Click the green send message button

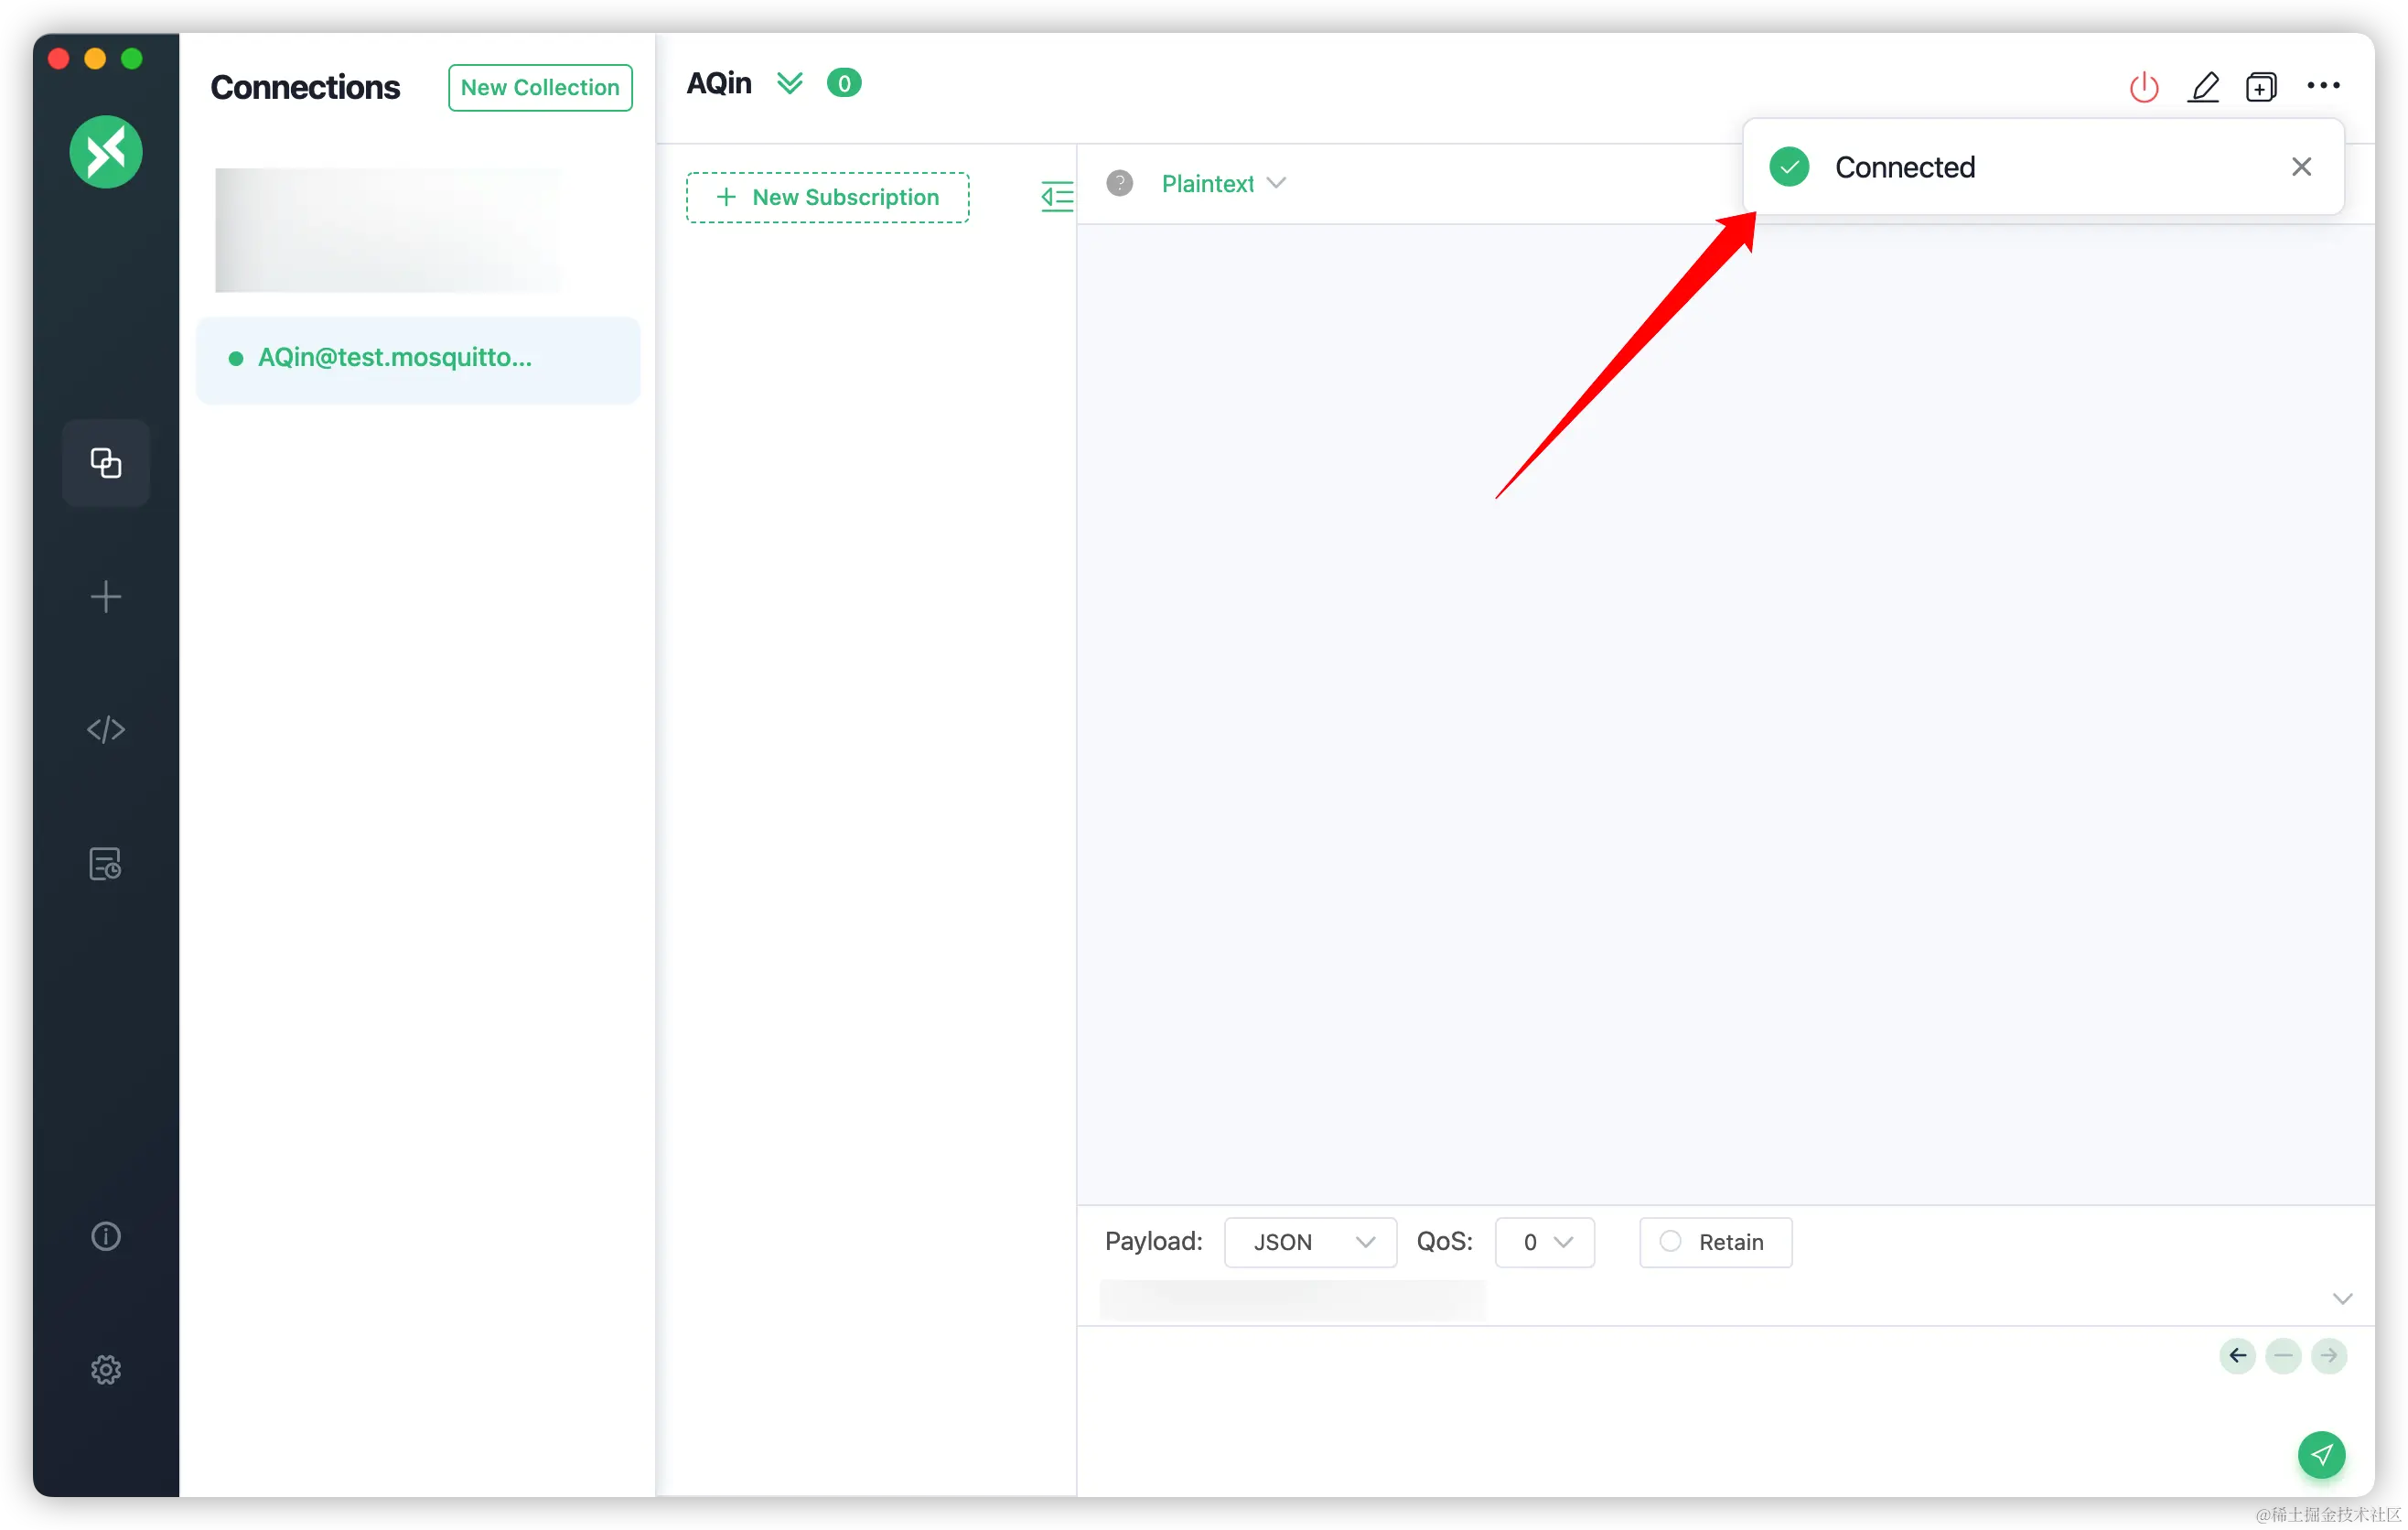tap(2320, 1454)
